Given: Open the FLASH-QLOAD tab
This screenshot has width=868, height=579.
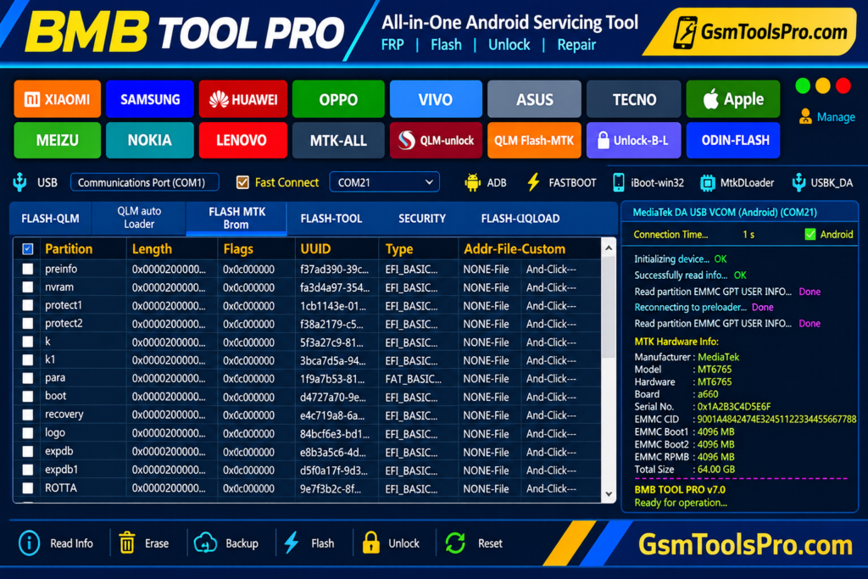Looking at the screenshot, I should pos(520,218).
